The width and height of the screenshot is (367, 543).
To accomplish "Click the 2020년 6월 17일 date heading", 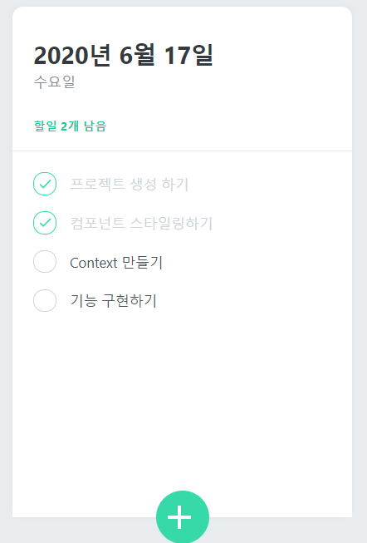I will [x=124, y=56].
